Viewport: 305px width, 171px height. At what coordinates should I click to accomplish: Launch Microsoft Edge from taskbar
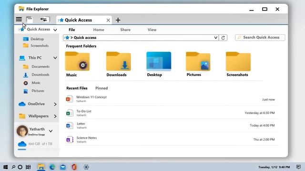pyautogui.click(x=52, y=167)
